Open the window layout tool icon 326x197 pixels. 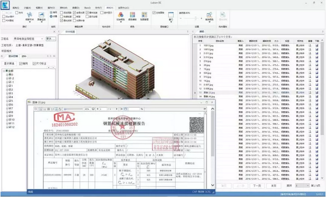pos(171,15)
